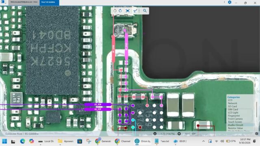Screen dimensions: 260x146
Task: Open the Apowersoft folder window
Action: click(x=65, y=141)
